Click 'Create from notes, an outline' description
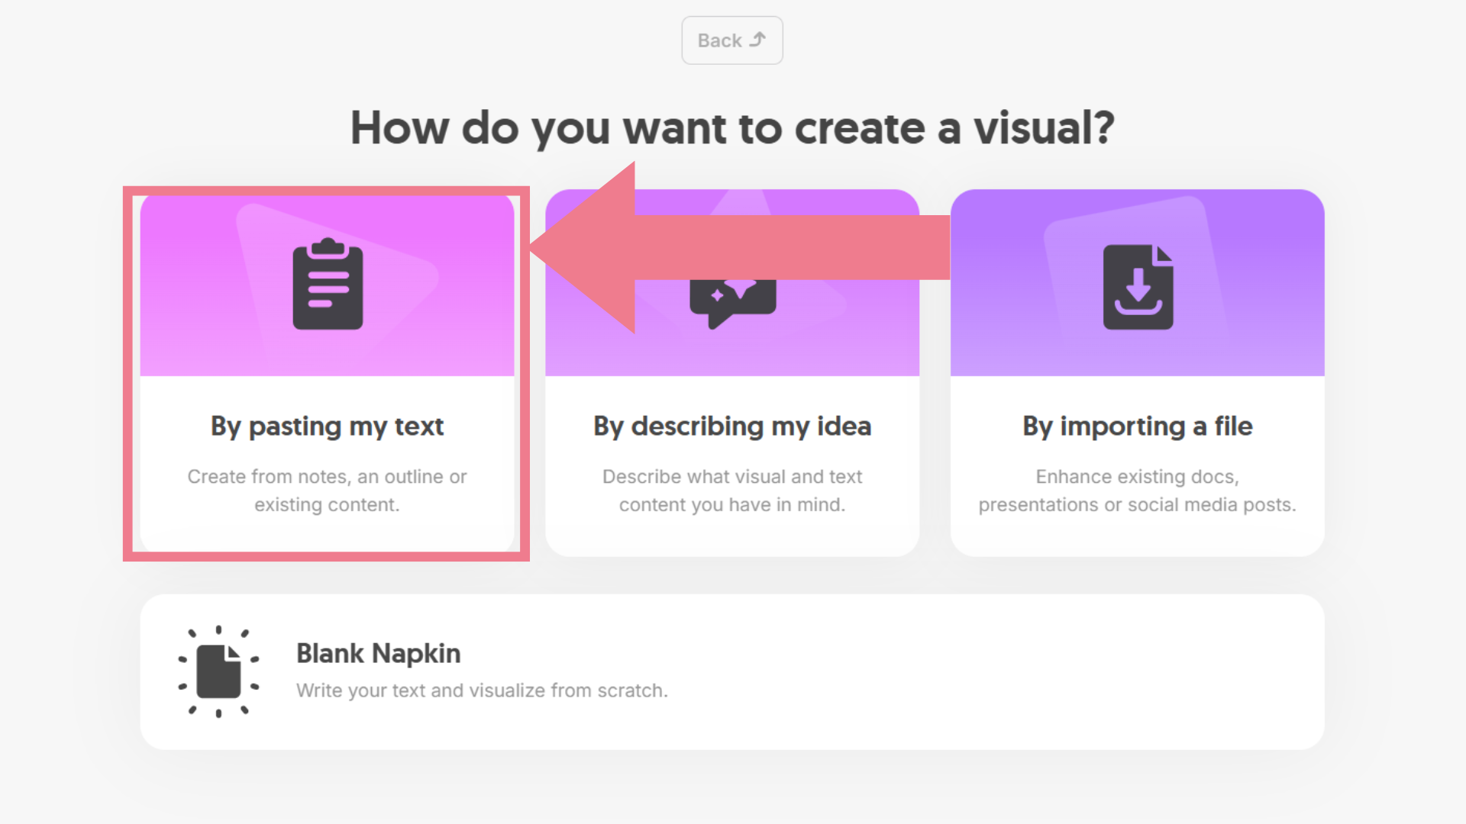 [x=327, y=491]
